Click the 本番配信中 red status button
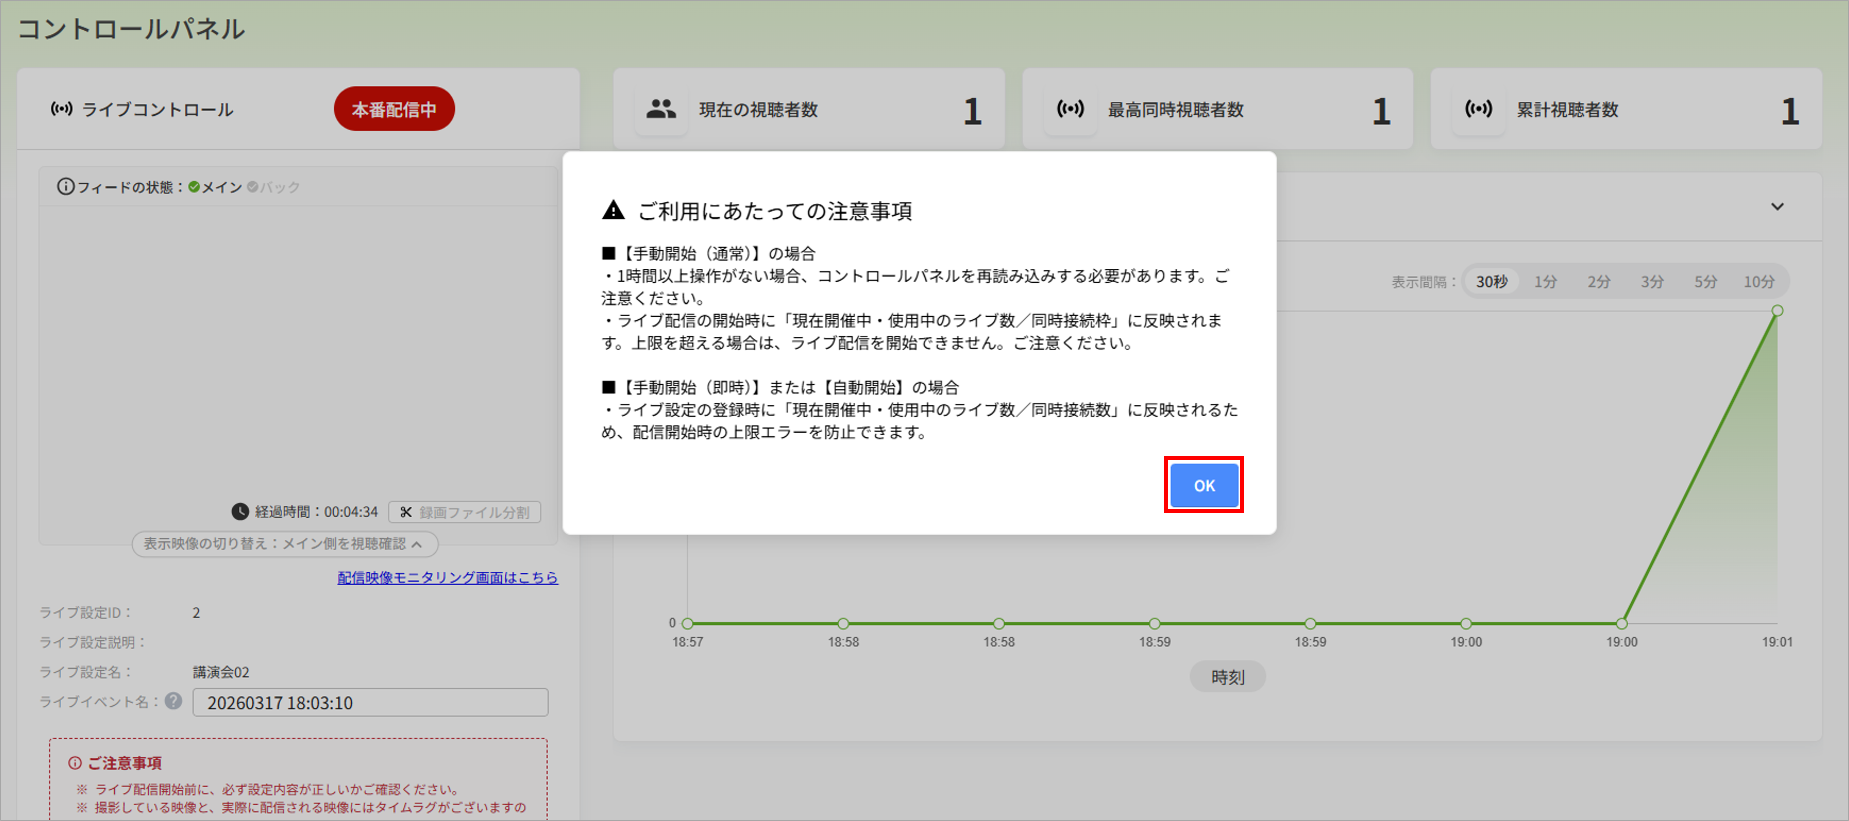 [394, 109]
